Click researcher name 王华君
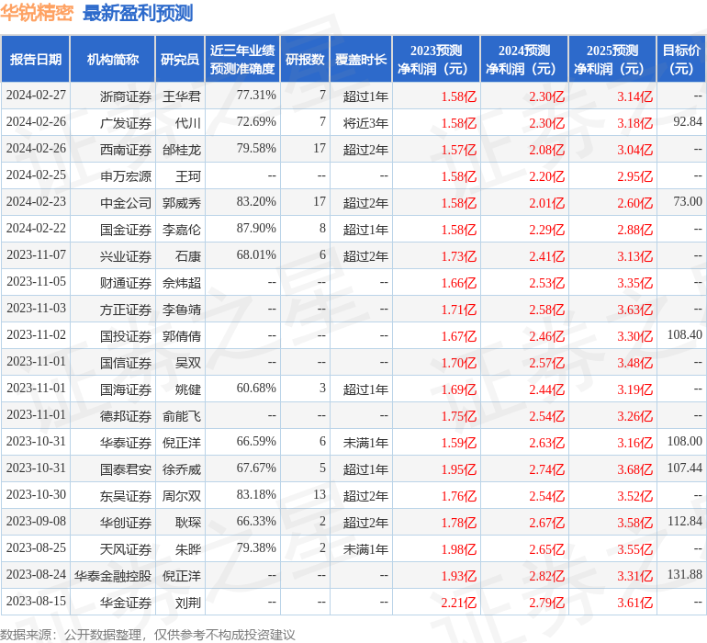 pyautogui.click(x=182, y=96)
